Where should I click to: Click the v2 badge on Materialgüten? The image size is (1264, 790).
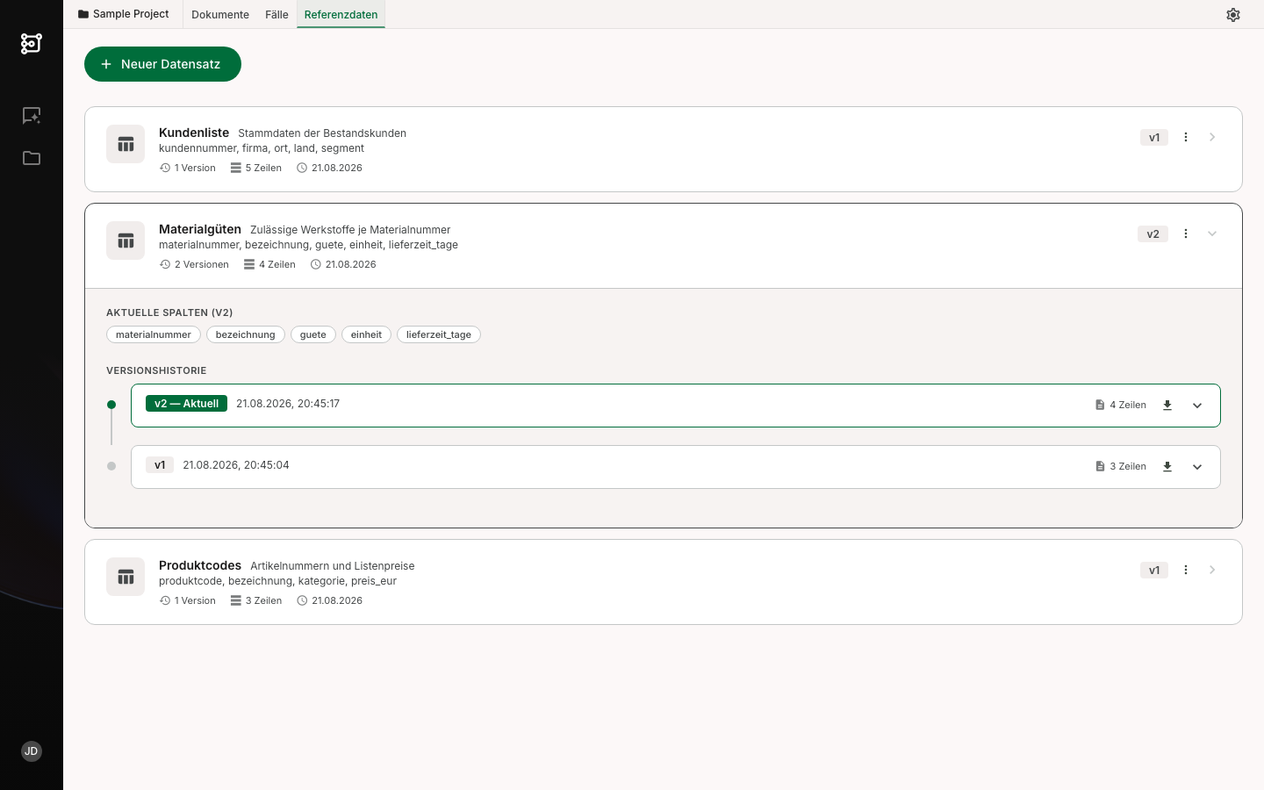coord(1153,233)
